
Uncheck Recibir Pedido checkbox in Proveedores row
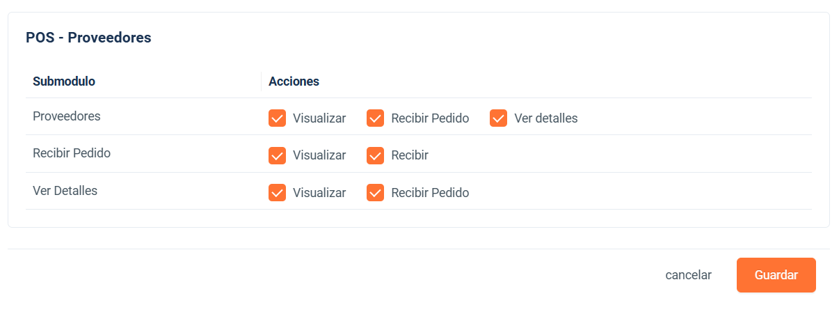tap(376, 118)
